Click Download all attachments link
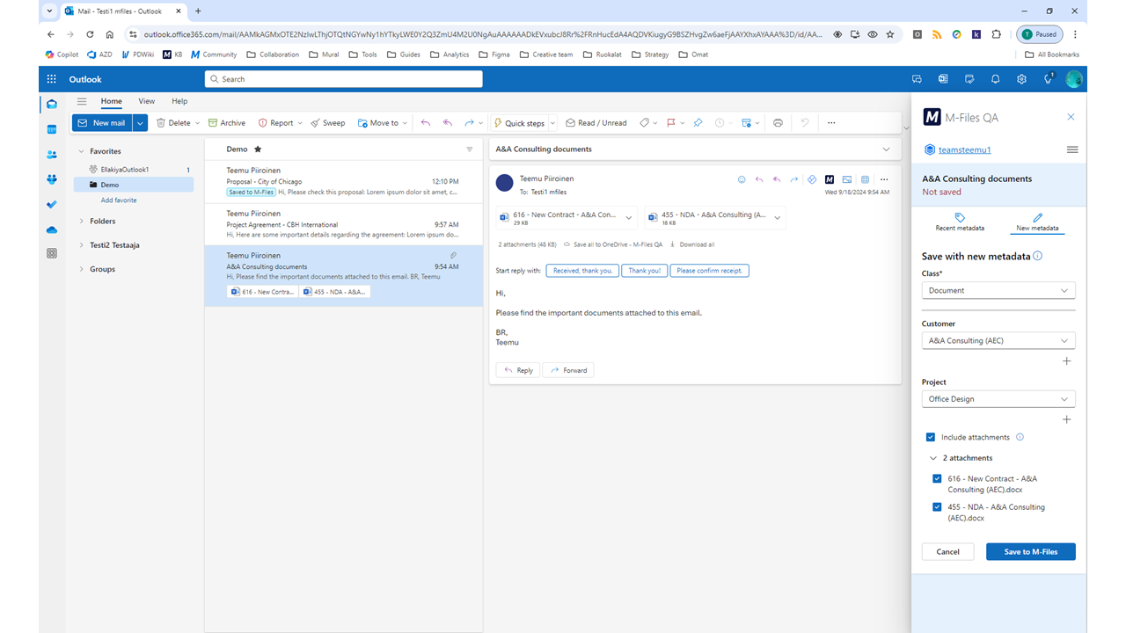Screen dimensions: 1126x633 (x=692, y=244)
